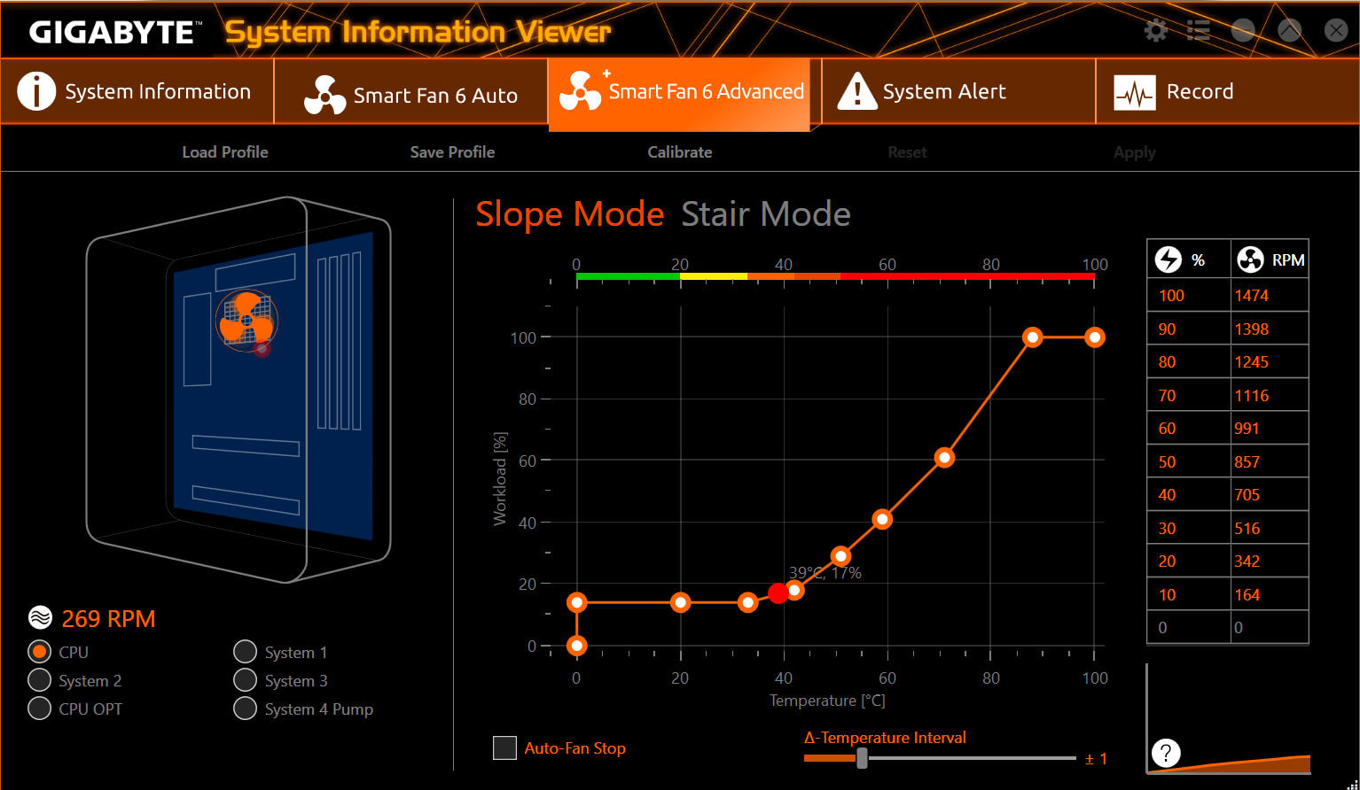Click the 857 RPM table cell
Screen dimensions: 1360x790
coord(1270,461)
